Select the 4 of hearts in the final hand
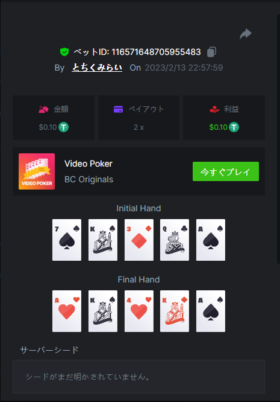 [x=139, y=311]
